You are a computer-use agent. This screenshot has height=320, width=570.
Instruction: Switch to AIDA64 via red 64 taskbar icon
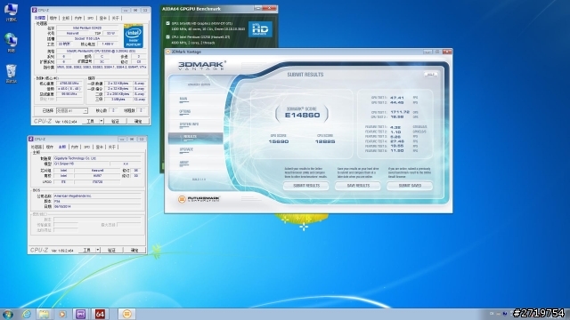100,314
